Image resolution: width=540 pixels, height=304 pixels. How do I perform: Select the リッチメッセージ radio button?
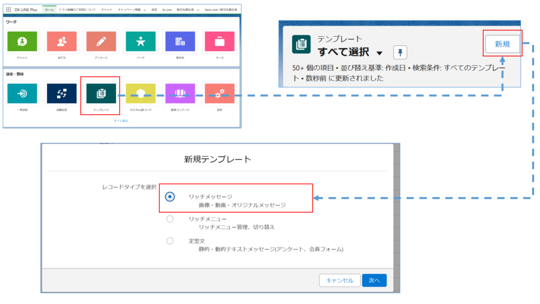[x=170, y=197]
